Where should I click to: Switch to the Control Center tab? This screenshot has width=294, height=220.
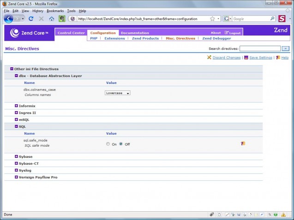click(x=71, y=33)
